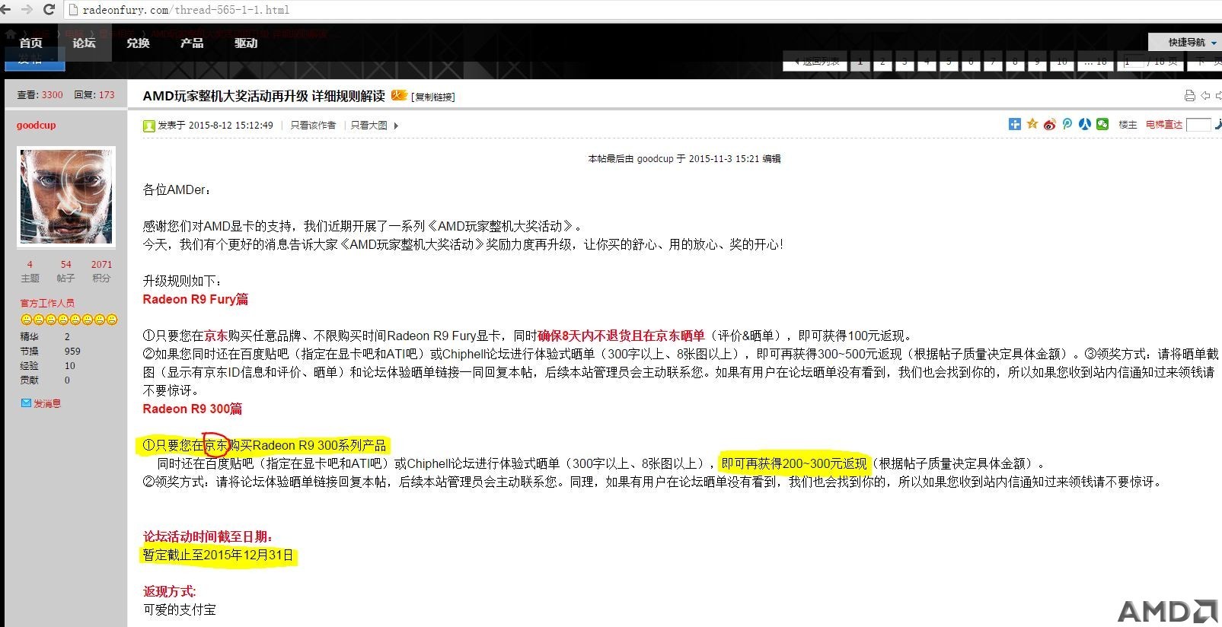Click the 返现方式 heading
The width and height of the screenshot is (1222, 627).
(170, 591)
